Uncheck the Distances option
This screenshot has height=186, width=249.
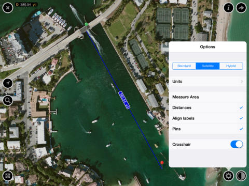pyautogui.click(x=208, y=107)
